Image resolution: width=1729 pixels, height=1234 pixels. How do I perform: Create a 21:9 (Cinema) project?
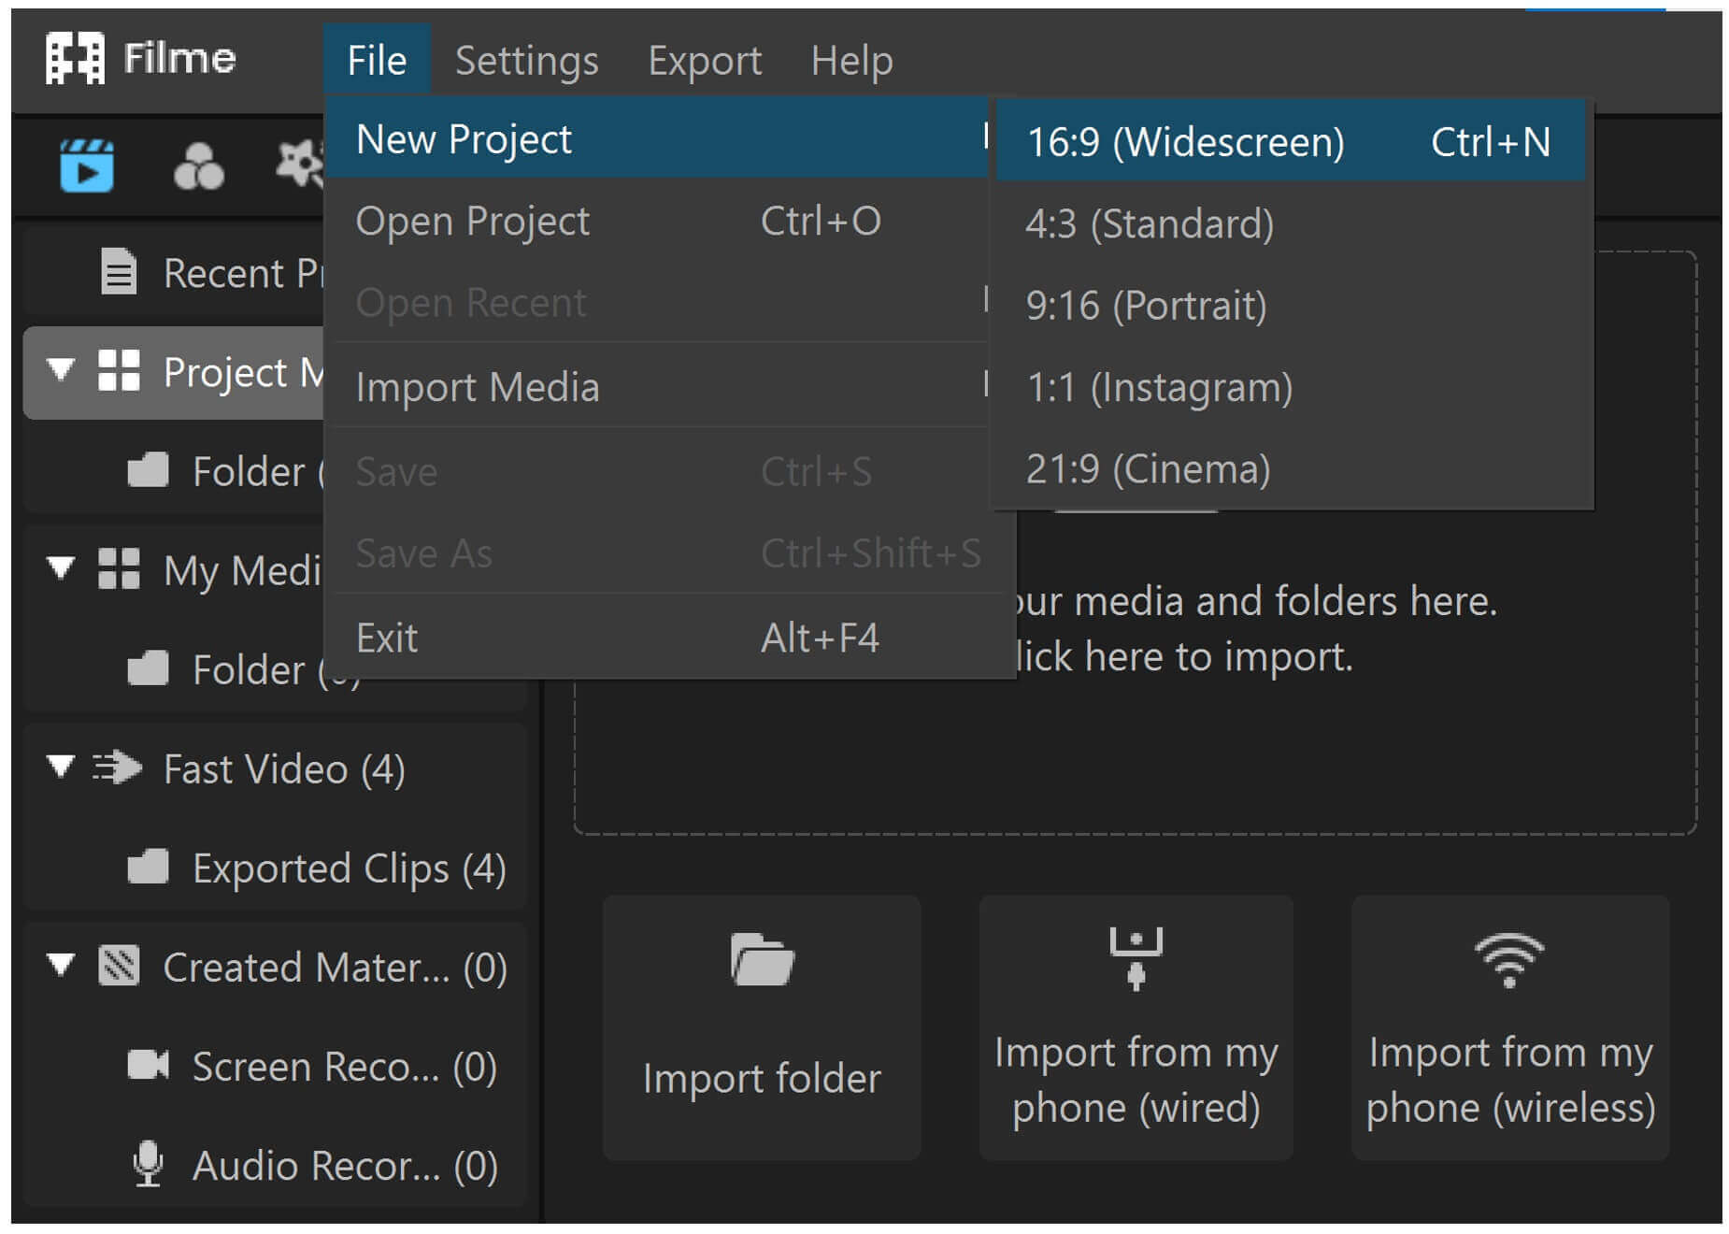(1290, 467)
